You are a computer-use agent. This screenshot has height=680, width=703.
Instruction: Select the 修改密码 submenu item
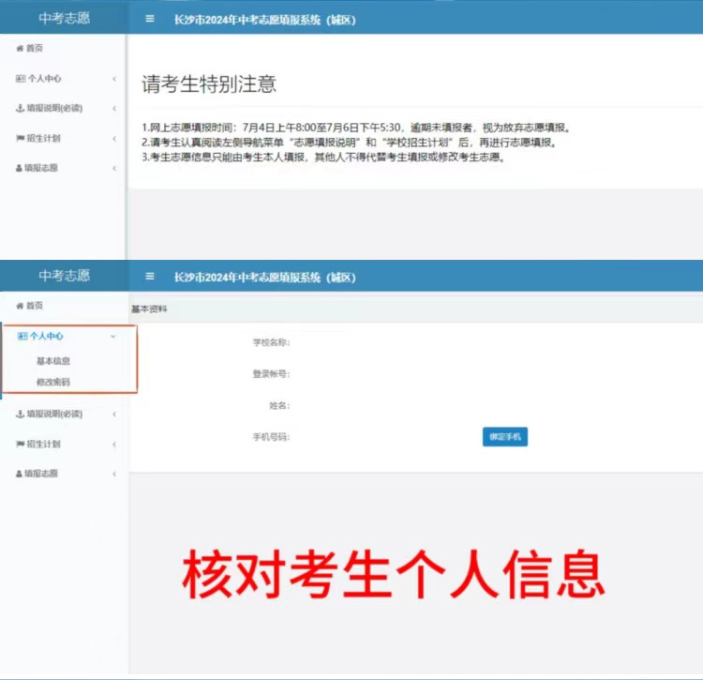pos(53,382)
